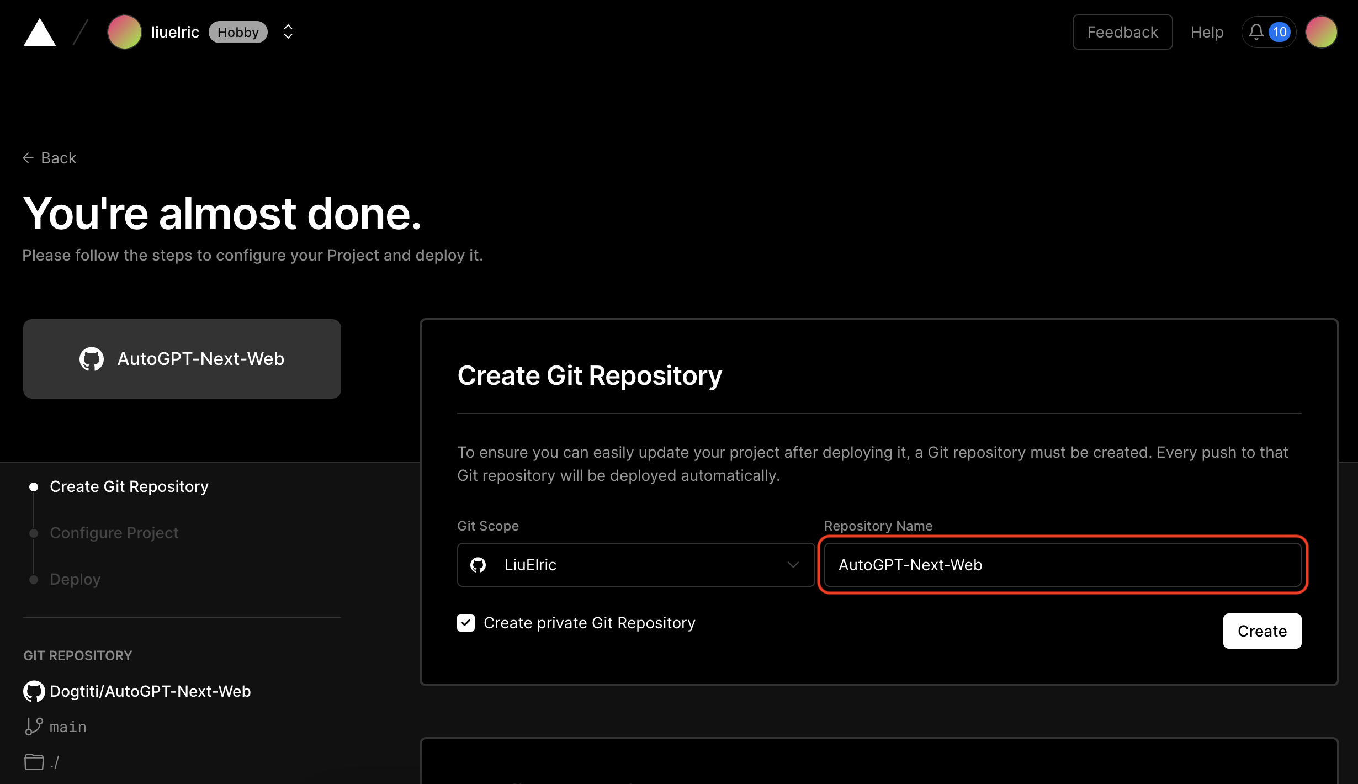Select the Create Git Repository step
Viewport: 1358px width, 784px height.
click(x=129, y=486)
